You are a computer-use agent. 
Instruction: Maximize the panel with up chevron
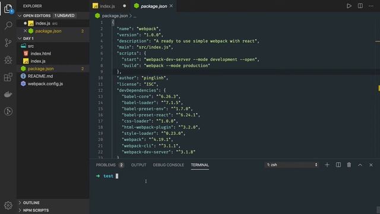(x=360, y=165)
